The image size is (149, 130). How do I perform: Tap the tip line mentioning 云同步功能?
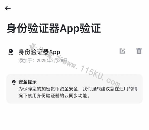pos(54,96)
